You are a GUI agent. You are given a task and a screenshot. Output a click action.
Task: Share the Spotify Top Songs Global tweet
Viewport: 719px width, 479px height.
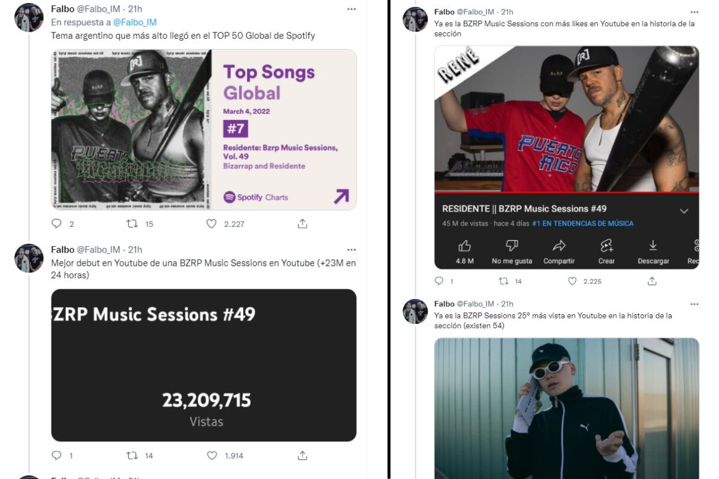pyautogui.click(x=303, y=224)
